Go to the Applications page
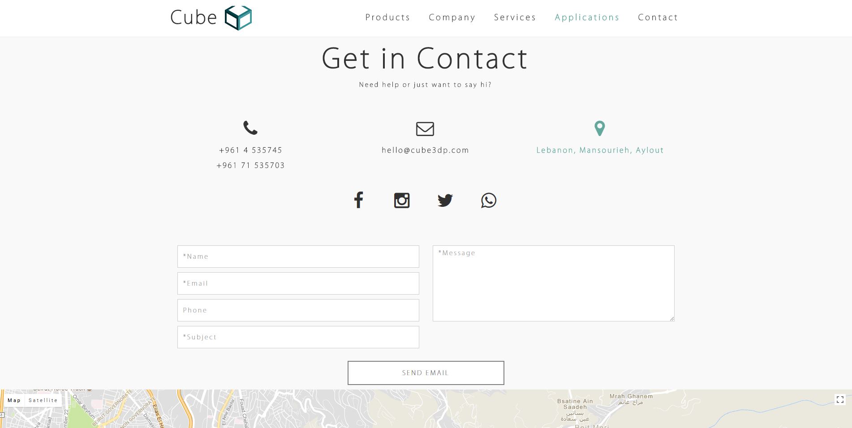The width and height of the screenshot is (852, 428). (x=587, y=17)
